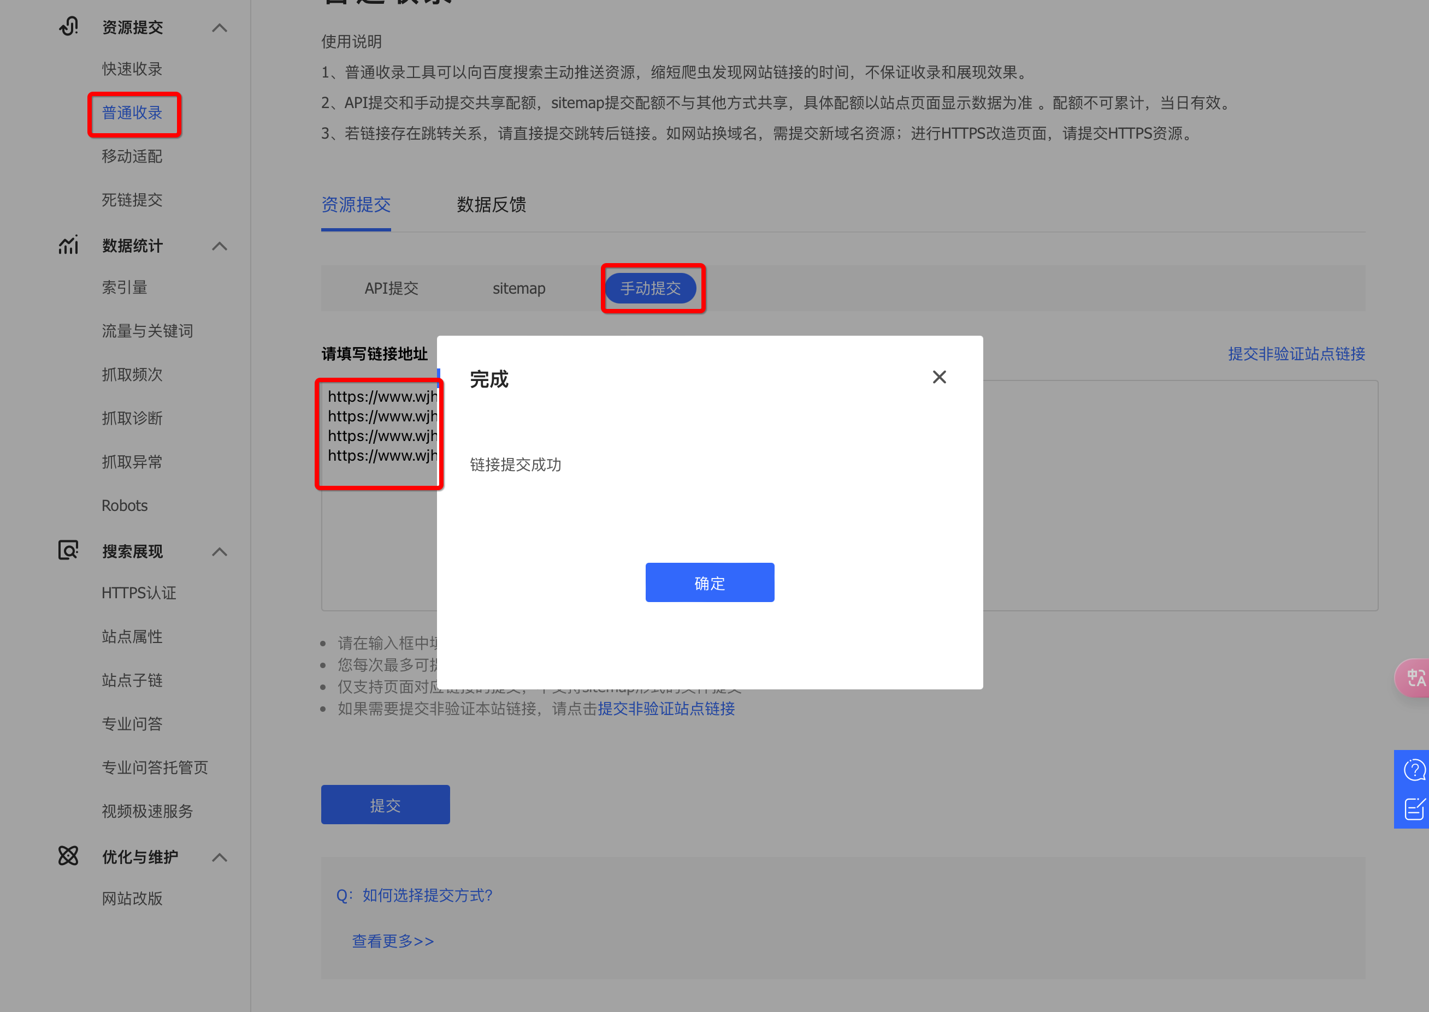Open 网站改版 in the sidebar
Screen dimensions: 1429x1012
[x=132, y=898]
